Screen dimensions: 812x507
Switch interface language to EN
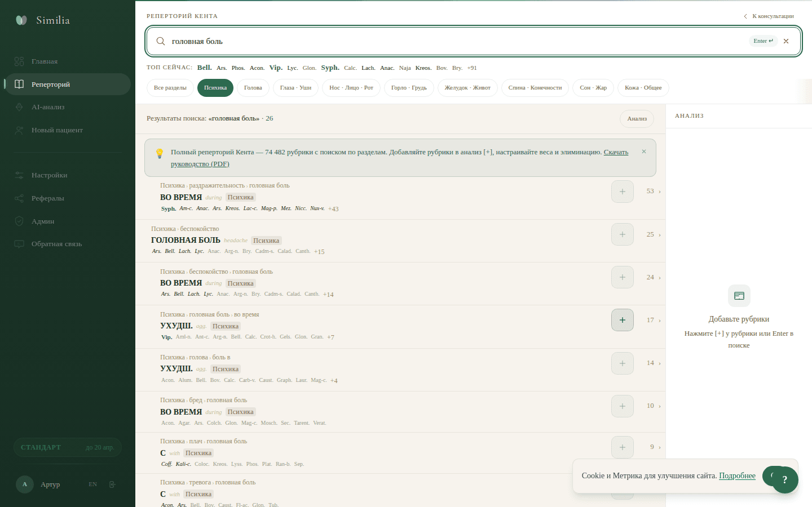[x=92, y=484]
